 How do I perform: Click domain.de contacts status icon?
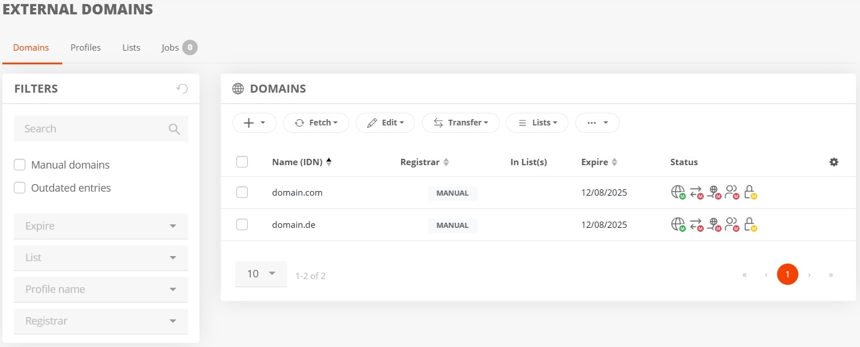(x=732, y=224)
